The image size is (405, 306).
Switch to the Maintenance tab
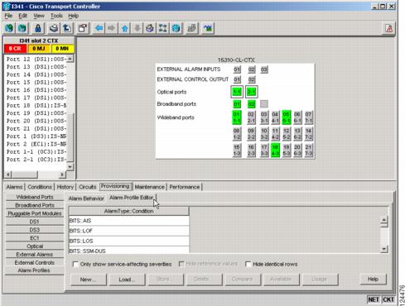pyautogui.click(x=149, y=187)
